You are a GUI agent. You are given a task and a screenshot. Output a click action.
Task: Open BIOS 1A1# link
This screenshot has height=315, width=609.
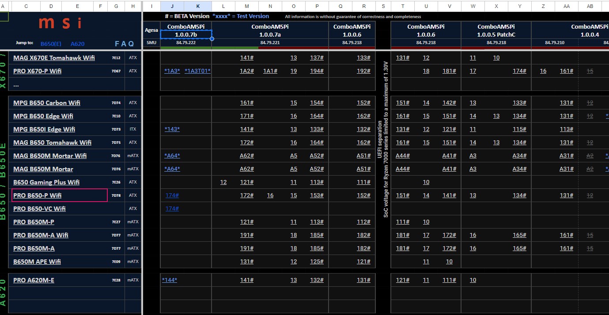(270, 71)
